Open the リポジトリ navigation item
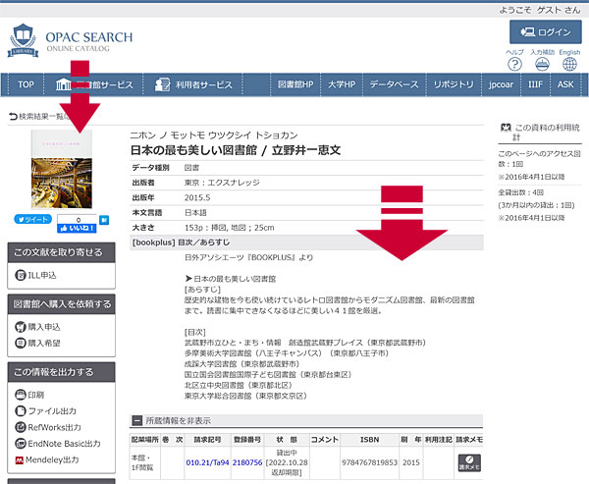Viewport: 589px width, 484px height. click(454, 84)
